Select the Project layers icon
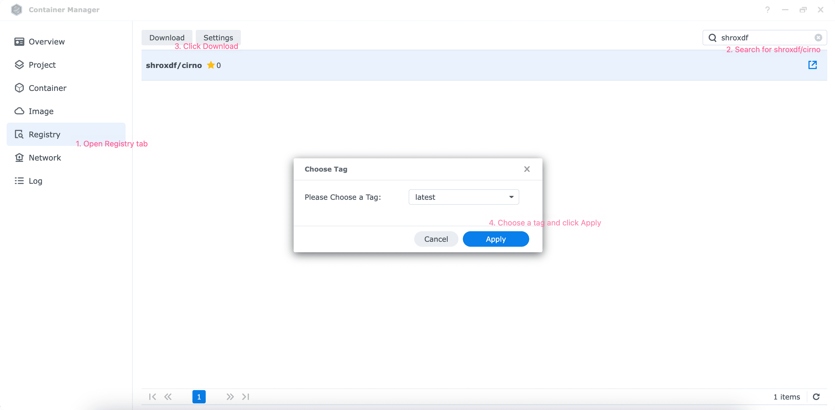The width and height of the screenshot is (835, 410). pyautogui.click(x=19, y=65)
